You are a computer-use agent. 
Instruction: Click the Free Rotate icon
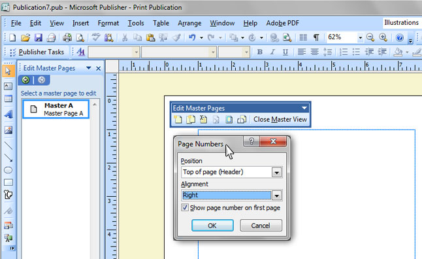pos(252,37)
